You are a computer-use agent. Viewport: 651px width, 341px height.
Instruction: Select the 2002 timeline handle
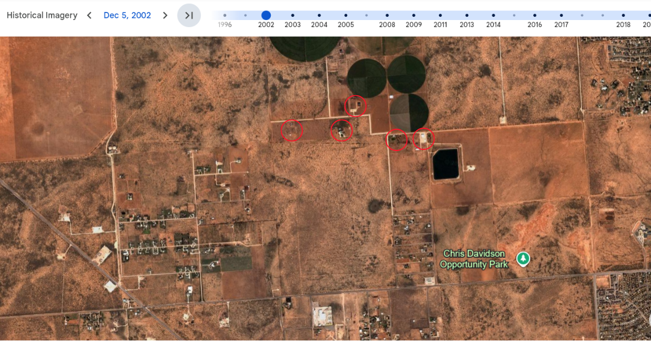tap(266, 15)
